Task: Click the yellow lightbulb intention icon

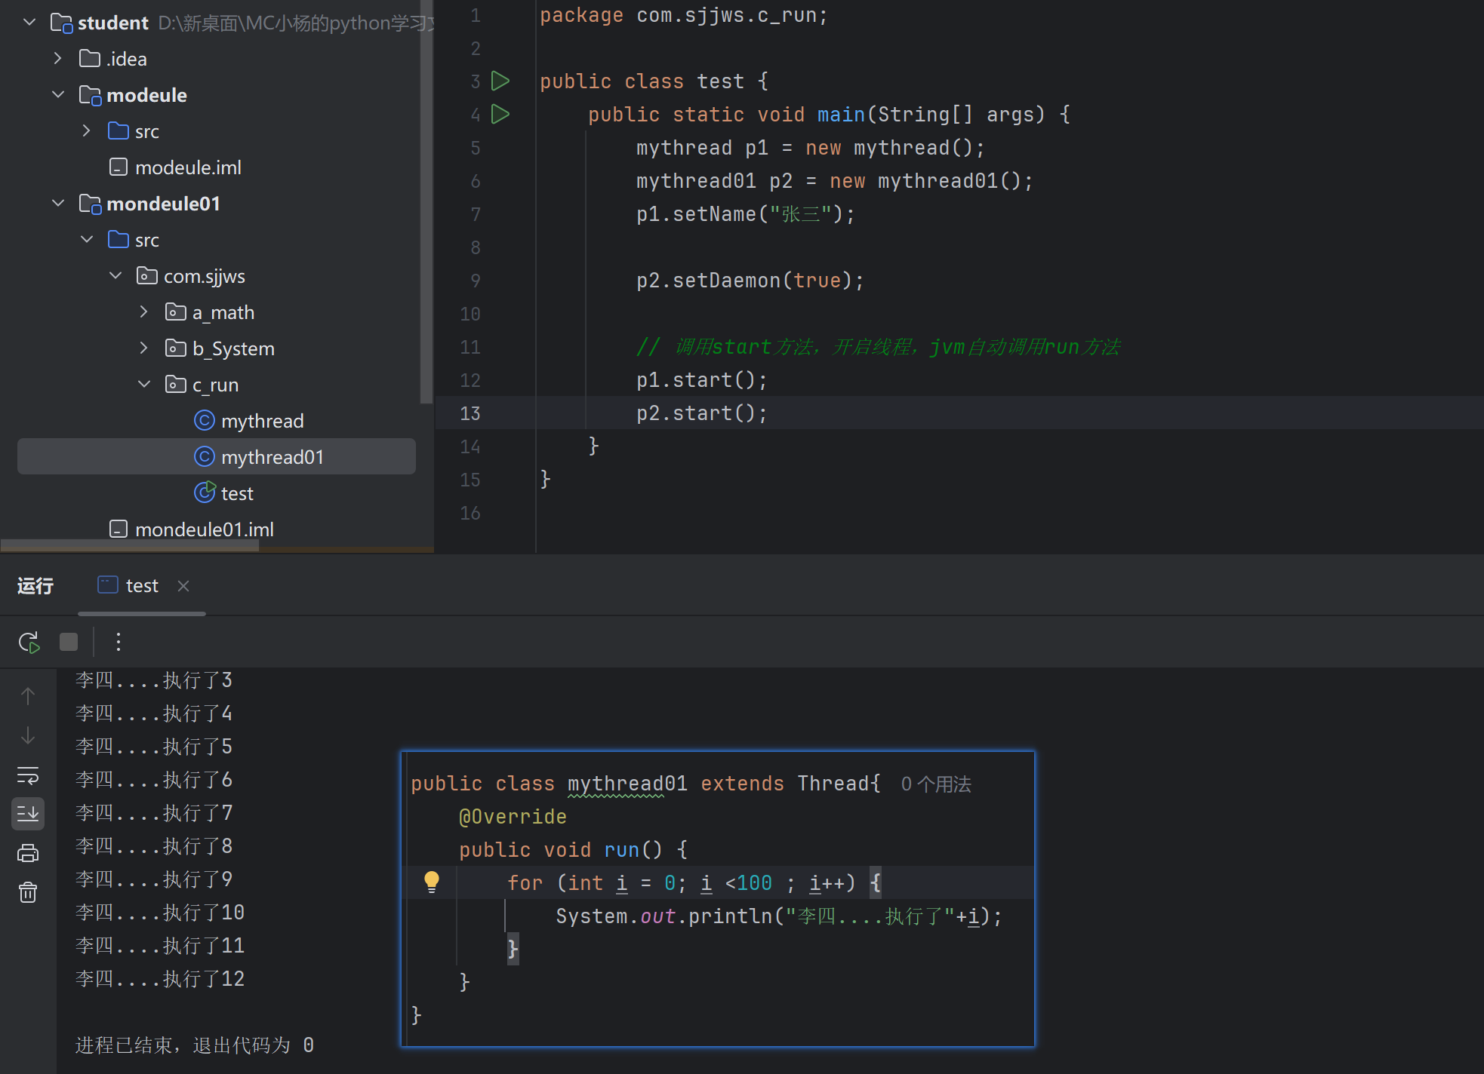Action: point(432,881)
